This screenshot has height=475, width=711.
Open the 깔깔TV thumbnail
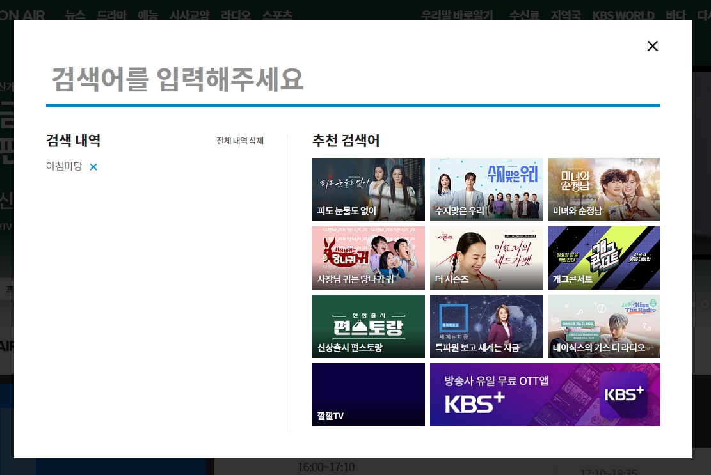coord(368,394)
